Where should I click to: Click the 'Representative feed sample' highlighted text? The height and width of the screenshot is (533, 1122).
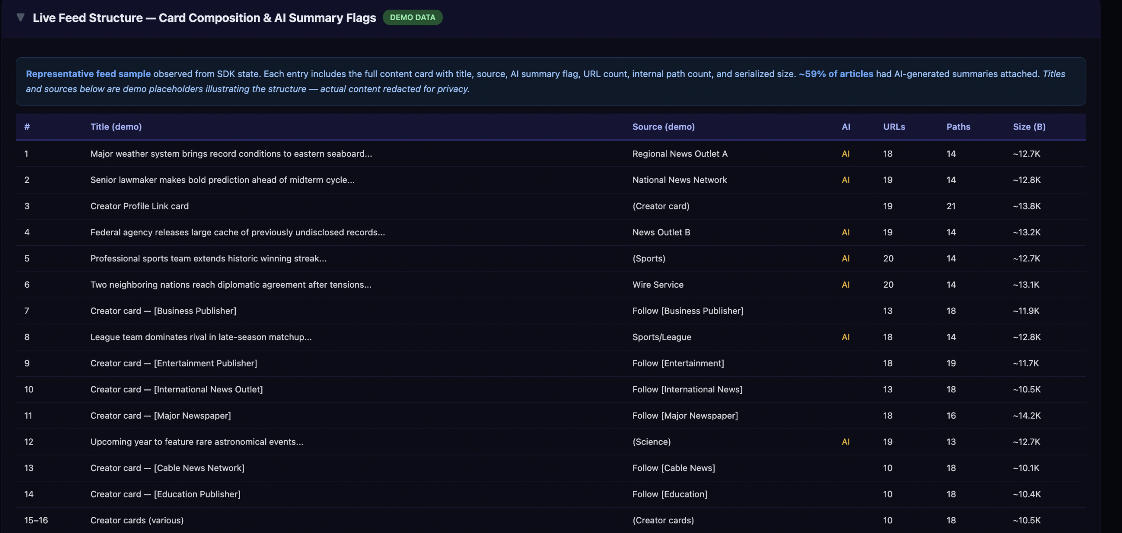(88, 74)
